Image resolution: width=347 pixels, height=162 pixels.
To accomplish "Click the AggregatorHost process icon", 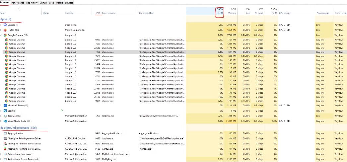I will click(5, 133).
